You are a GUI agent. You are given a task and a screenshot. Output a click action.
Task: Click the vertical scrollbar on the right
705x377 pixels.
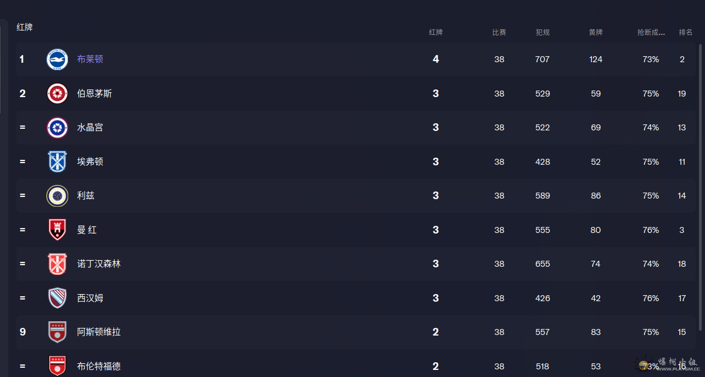click(x=701, y=187)
